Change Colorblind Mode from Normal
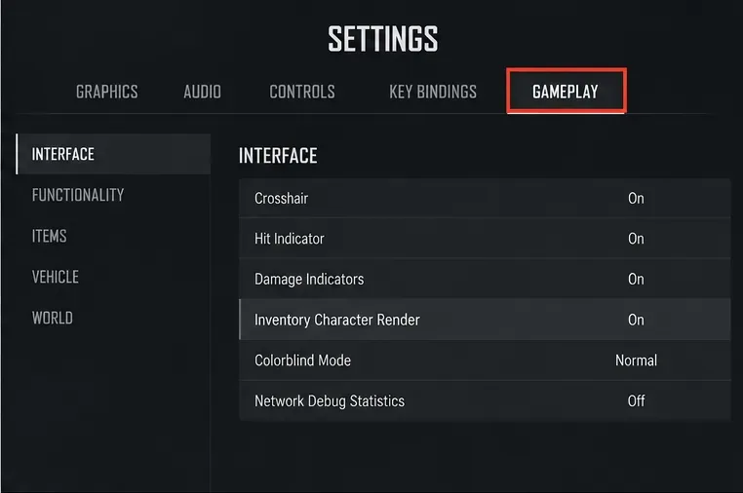This screenshot has height=493, width=743. (x=636, y=360)
